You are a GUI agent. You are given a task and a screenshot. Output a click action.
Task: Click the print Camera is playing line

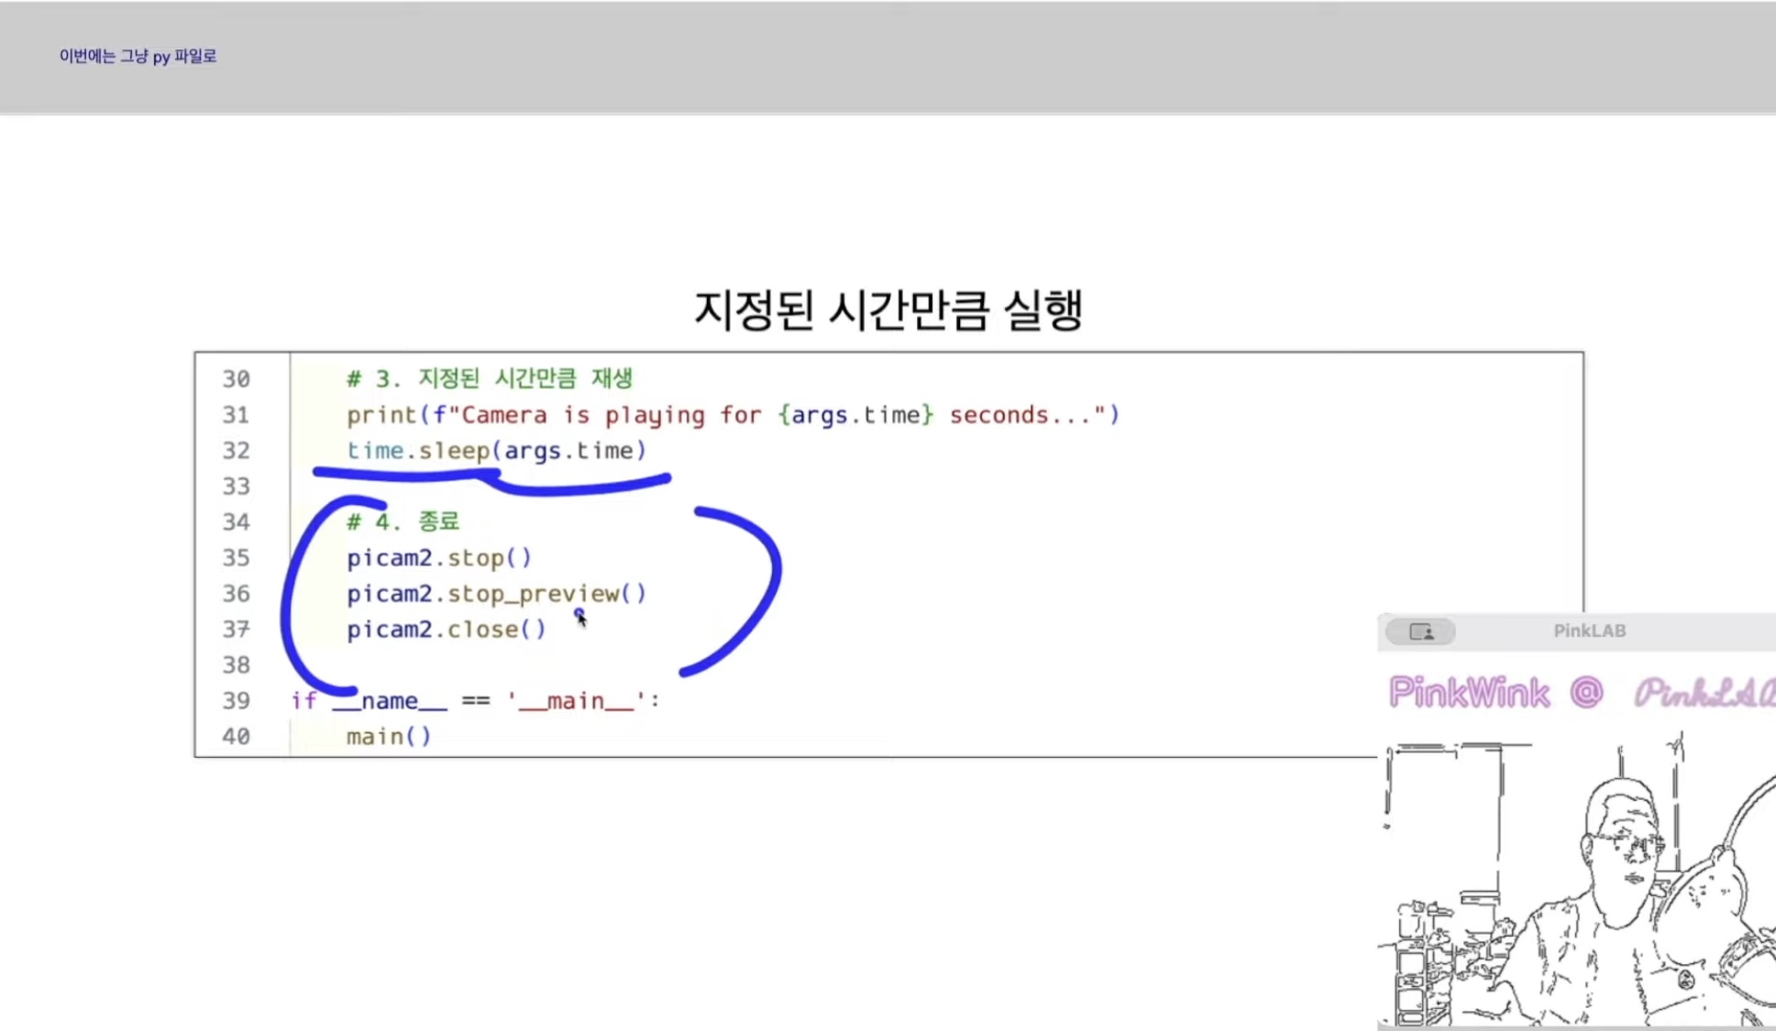point(732,414)
